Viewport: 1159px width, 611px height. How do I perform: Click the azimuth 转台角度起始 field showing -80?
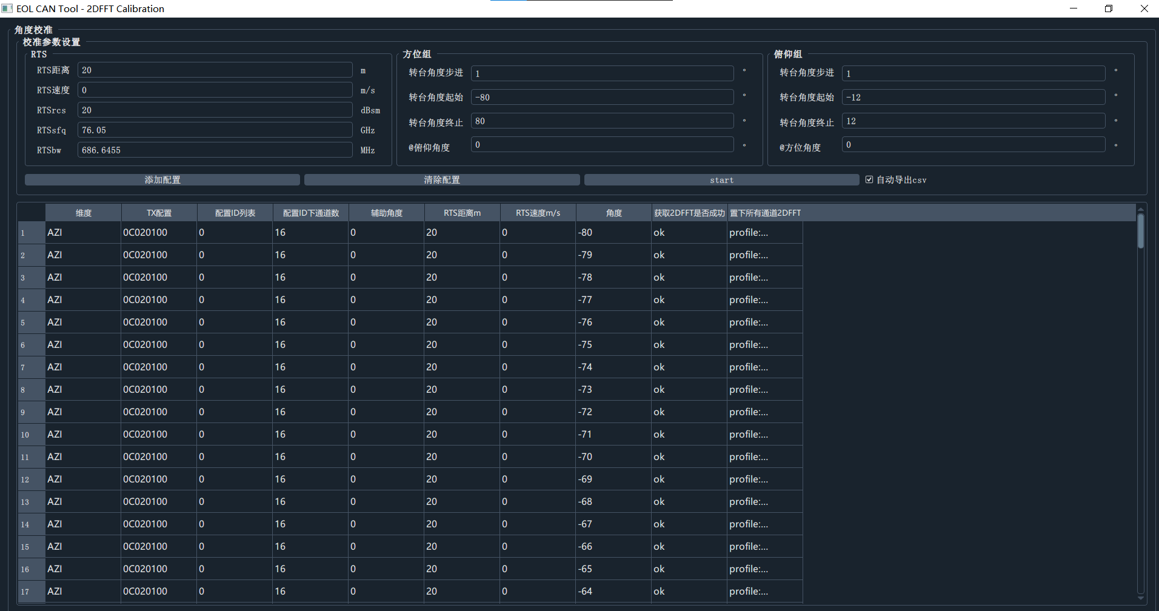tap(602, 98)
